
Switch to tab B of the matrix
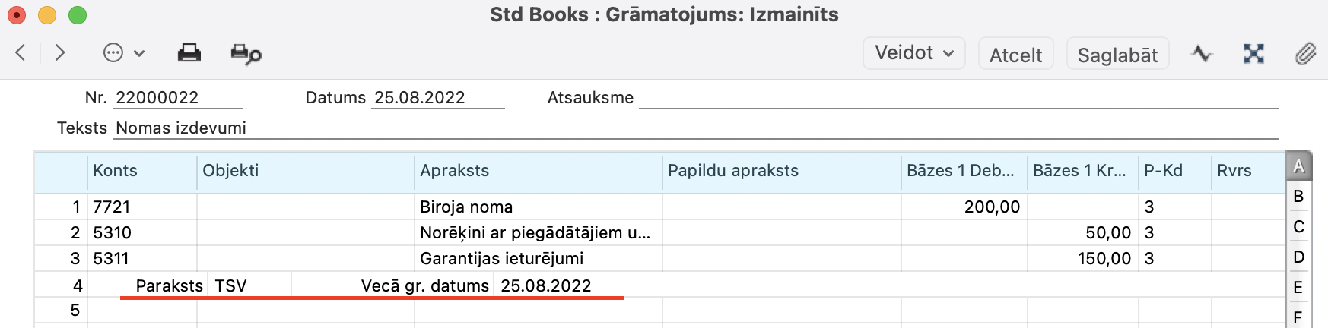(x=1298, y=197)
